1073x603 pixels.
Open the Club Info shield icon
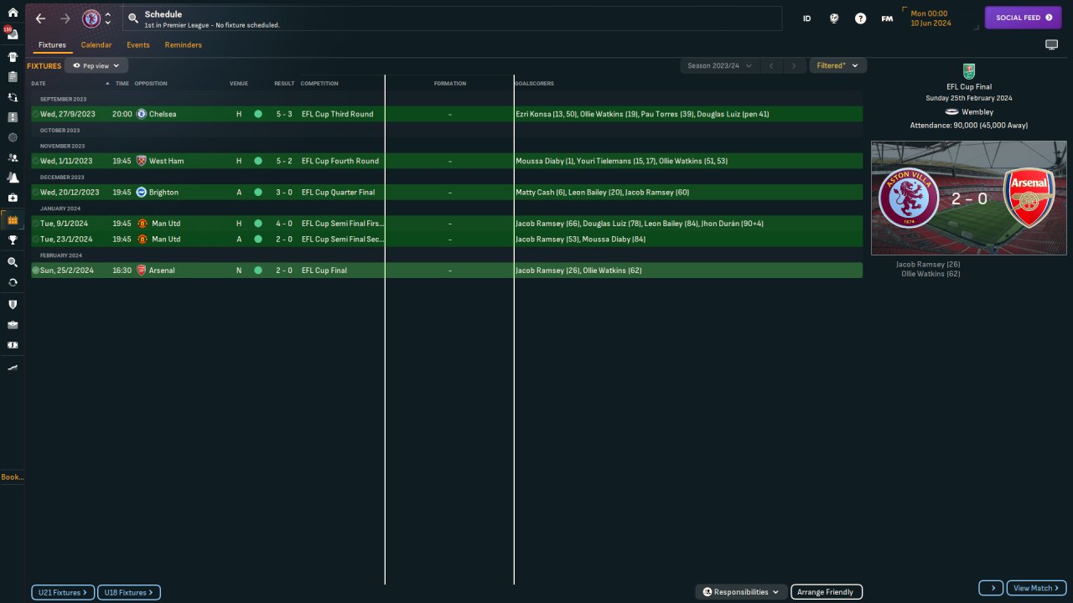[x=13, y=305]
